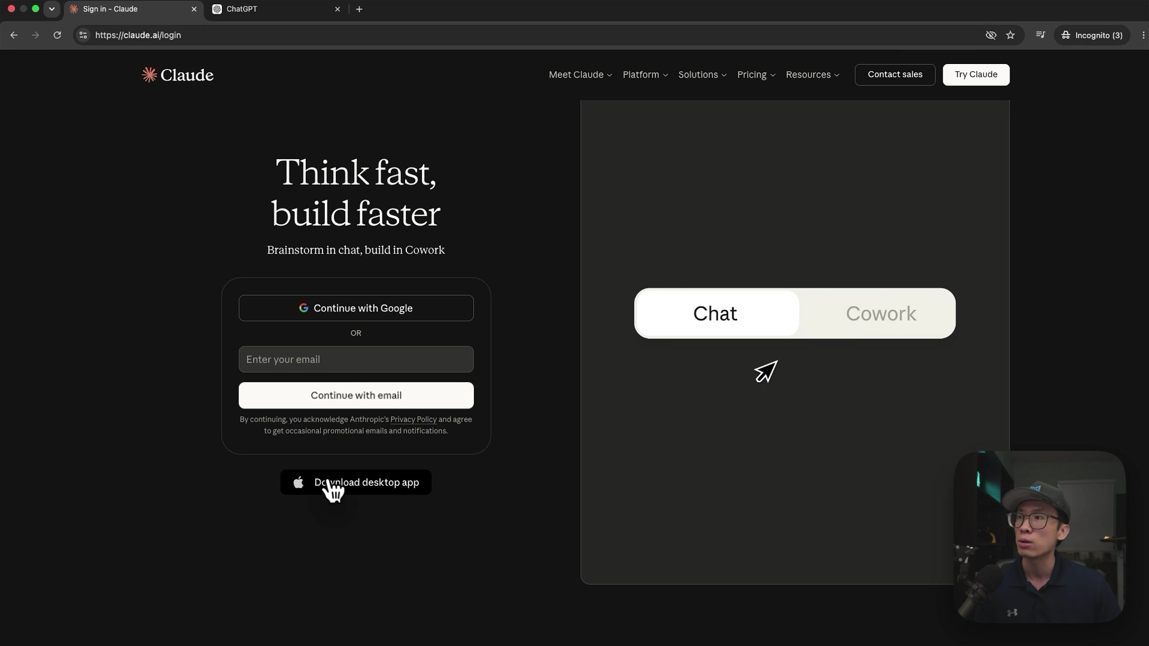Sign in using Continue with Google
The height and width of the screenshot is (646, 1149).
(356, 308)
